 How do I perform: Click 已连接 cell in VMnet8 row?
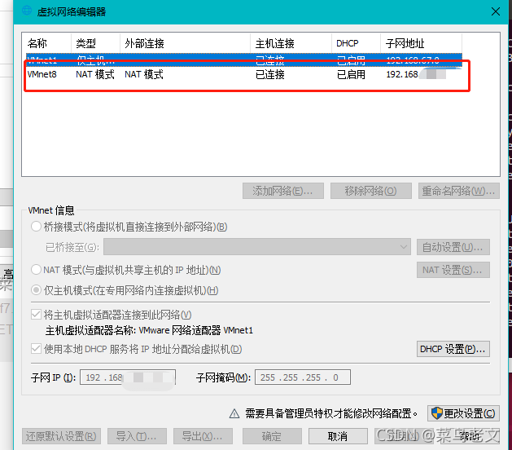269,74
